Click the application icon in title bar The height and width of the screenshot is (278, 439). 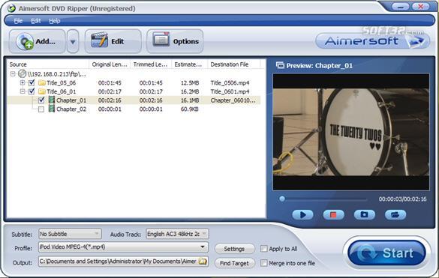pyautogui.click(x=11, y=8)
